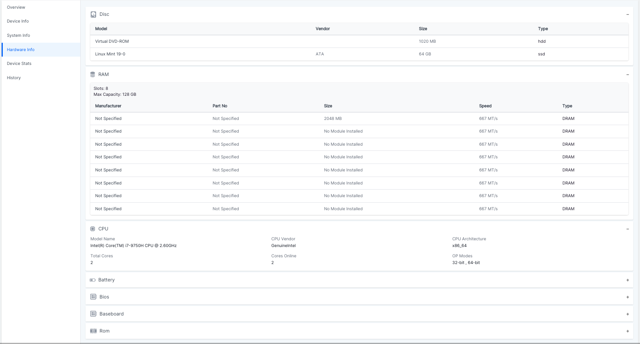Click the Rom section icon

[x=93, y=331]
